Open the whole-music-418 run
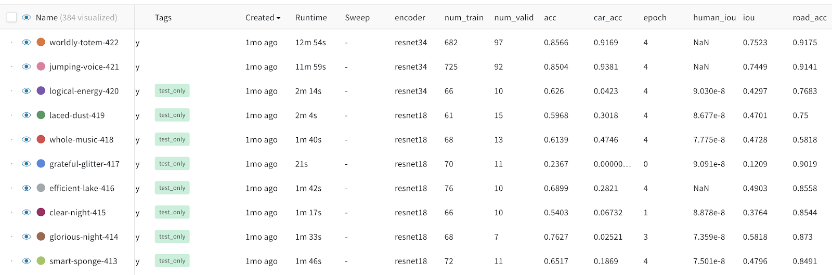The width and height of the screenshot is (832, 275). pyautogui.click(x=81, y=139)
